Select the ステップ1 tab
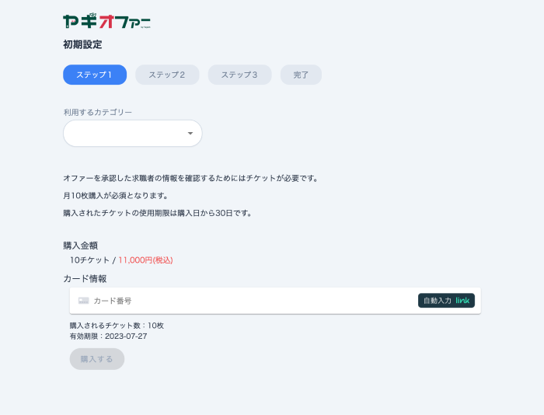This screenshot has height=415, width=544. [95, 75]
